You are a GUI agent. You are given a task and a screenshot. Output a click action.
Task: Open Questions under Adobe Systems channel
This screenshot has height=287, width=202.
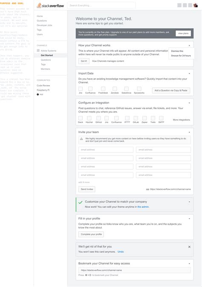tap(46, 60)
